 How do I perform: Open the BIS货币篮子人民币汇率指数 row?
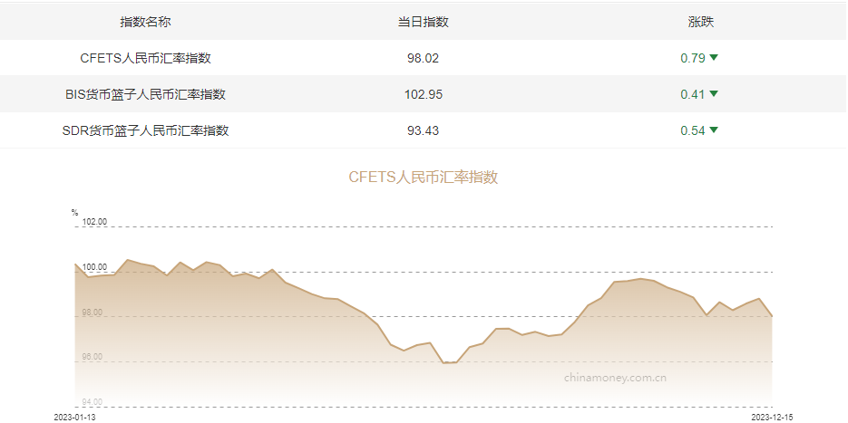click(145, 94)
